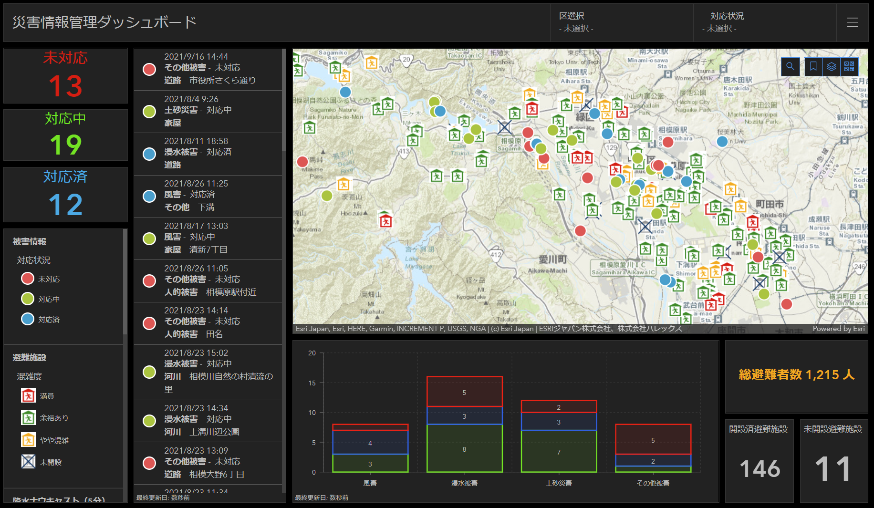
Task: Open the basemap gallery grid icon
Action: (849, 67)
